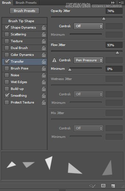Open the brush panel flyout menu icon
This screenshot has height=191, width=125.
coord(121,2)
